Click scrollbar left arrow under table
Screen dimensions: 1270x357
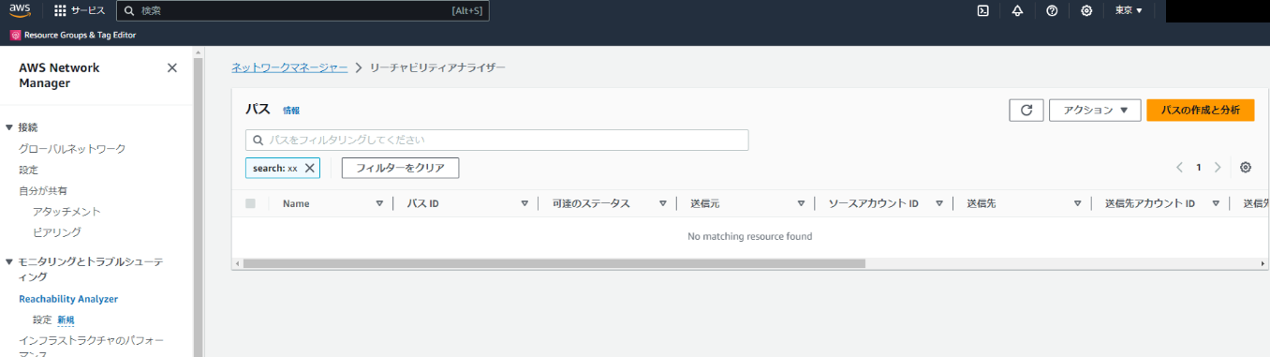click(236, 263)
